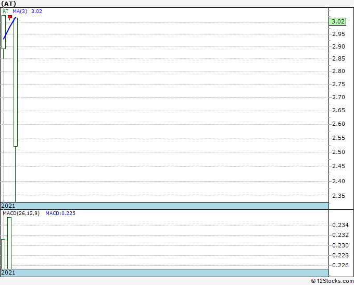Click the 2.75 price axis label
The height and width of the screenshot is (285, 354).
[x=339, y=84]
